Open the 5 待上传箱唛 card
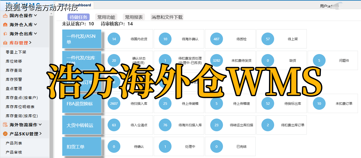 230,103
